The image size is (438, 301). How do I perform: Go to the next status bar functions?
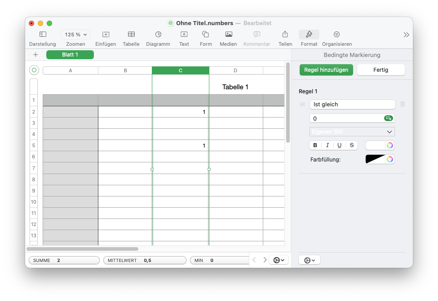(x=265, y=260)
